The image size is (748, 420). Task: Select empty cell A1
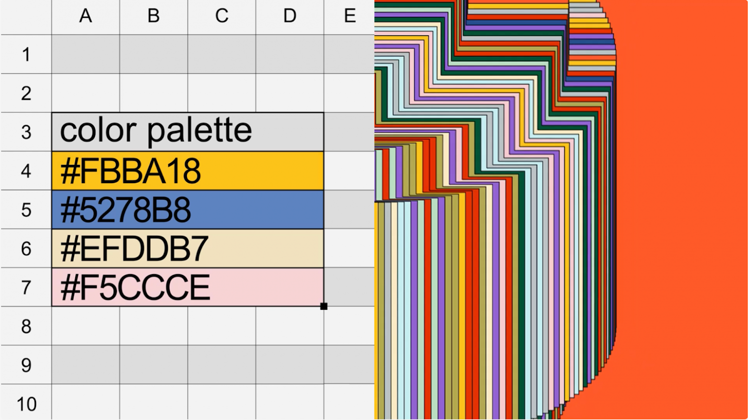coord(85,54)
